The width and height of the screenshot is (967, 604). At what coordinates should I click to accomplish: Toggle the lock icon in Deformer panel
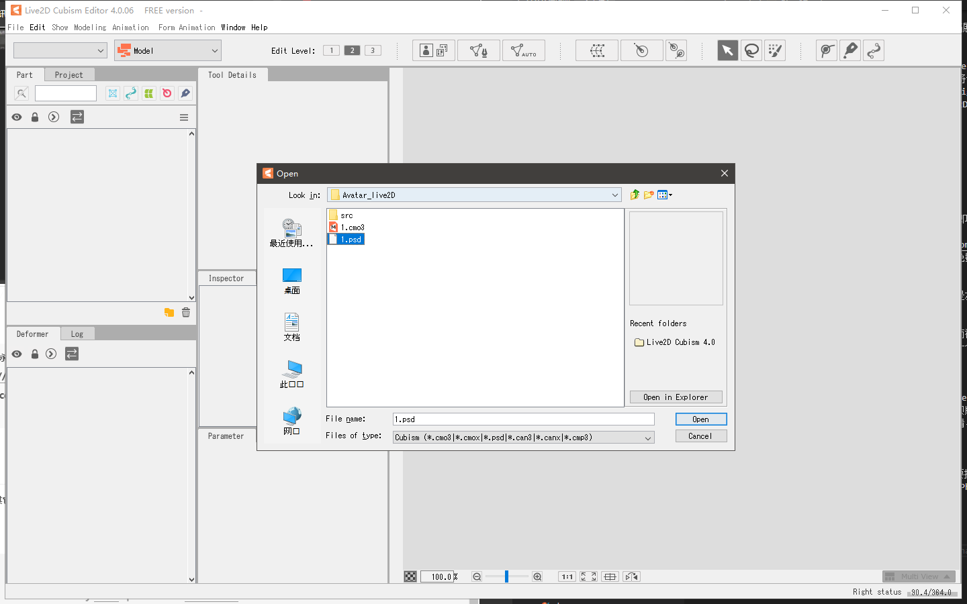(35, 354)
